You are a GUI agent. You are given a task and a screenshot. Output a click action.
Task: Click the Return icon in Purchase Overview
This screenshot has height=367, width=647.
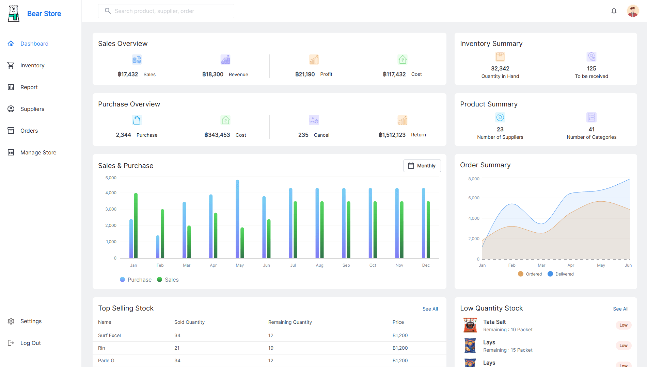pos(403,120)
